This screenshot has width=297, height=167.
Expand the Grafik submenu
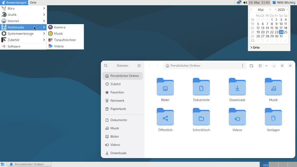point(23,15)
